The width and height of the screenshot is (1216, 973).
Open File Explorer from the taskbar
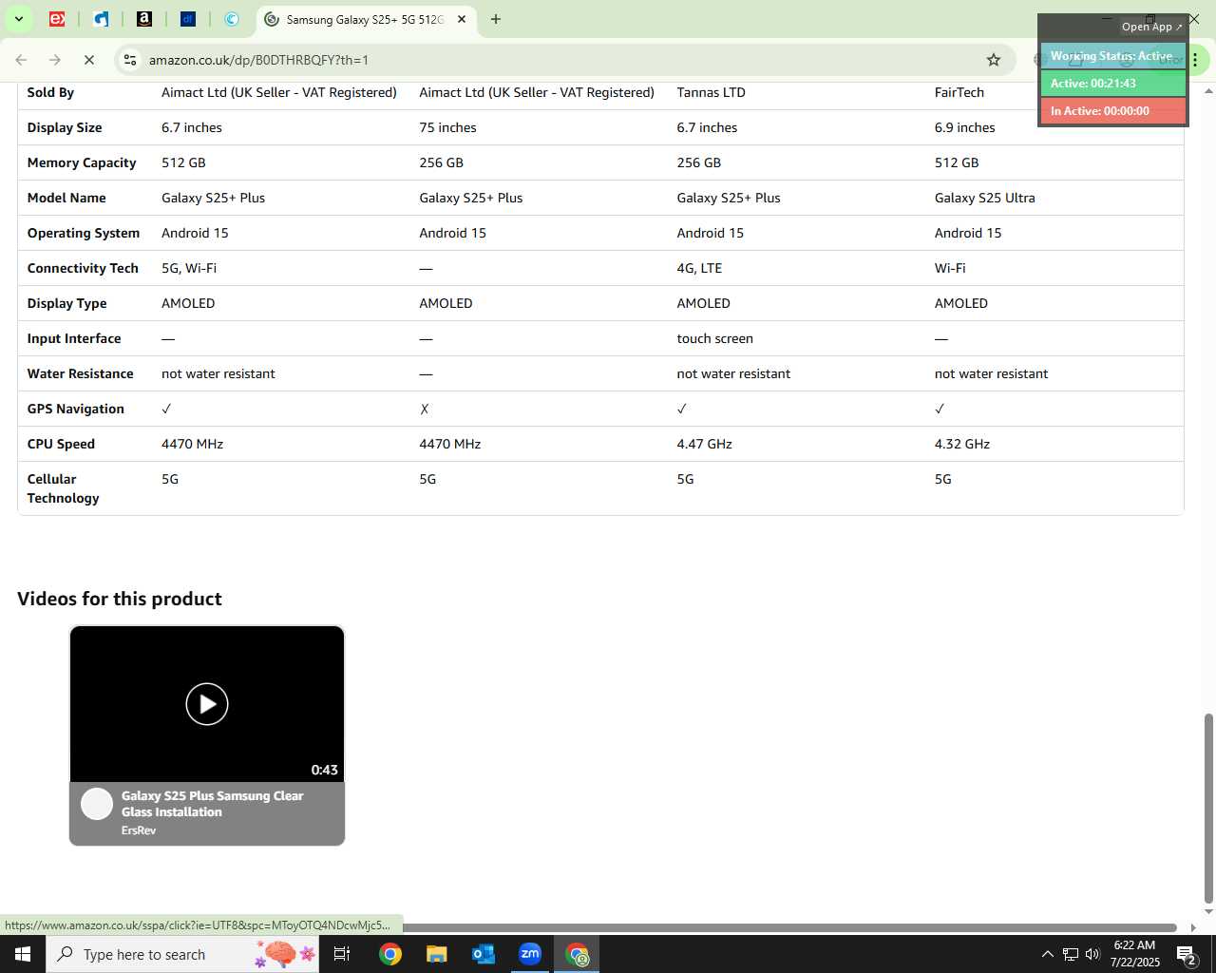pos(436,954)
